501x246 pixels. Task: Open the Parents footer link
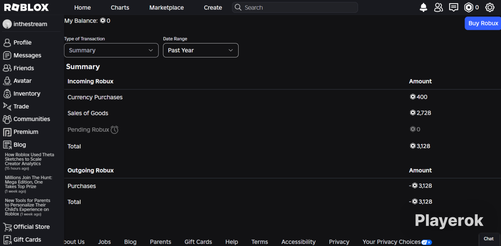(160, 242)
